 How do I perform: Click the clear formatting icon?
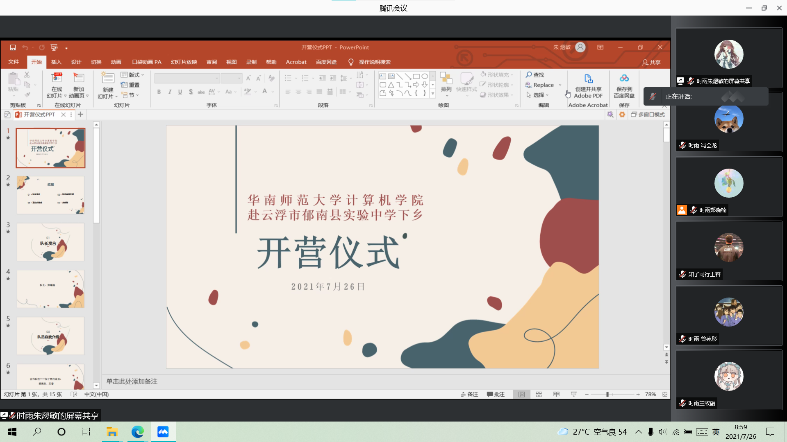pyautogui.click(x=271, y=78)
